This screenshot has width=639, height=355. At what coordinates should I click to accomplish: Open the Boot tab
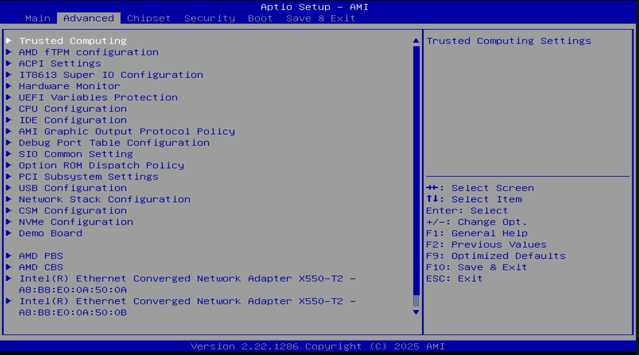(x=260, y=18)
